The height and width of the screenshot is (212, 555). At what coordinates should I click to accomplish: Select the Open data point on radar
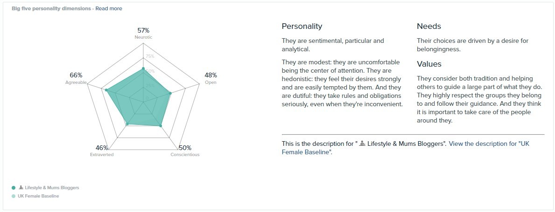(170, 94)
